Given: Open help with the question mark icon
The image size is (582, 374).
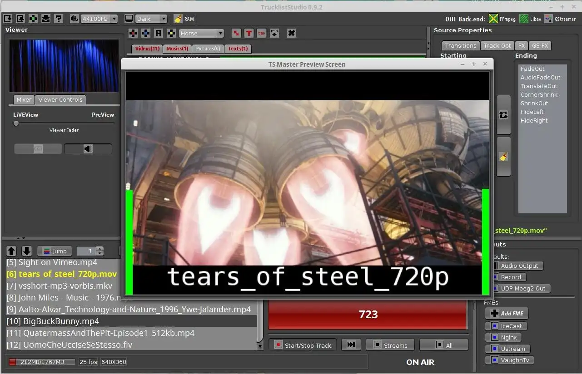Looking at the screenshot, I should point(59,19).
